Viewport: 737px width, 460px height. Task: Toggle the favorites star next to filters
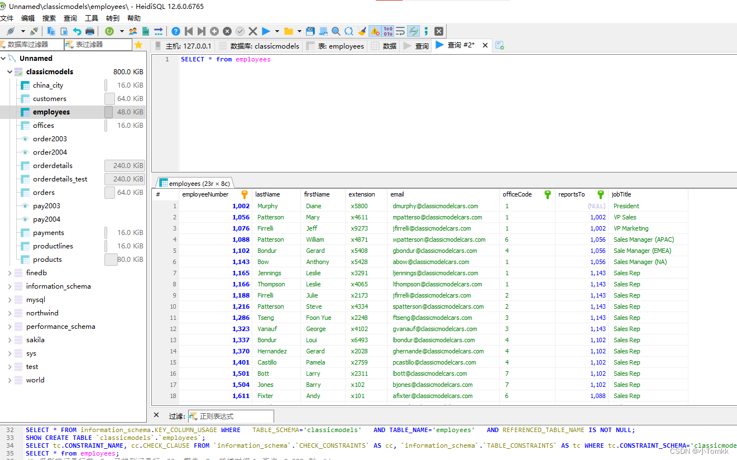click(x=138, y=44)
